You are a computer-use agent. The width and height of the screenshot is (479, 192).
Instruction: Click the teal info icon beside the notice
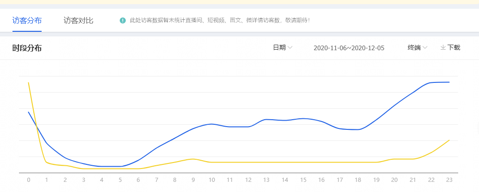pyautogui.click(x=123, y=21)
